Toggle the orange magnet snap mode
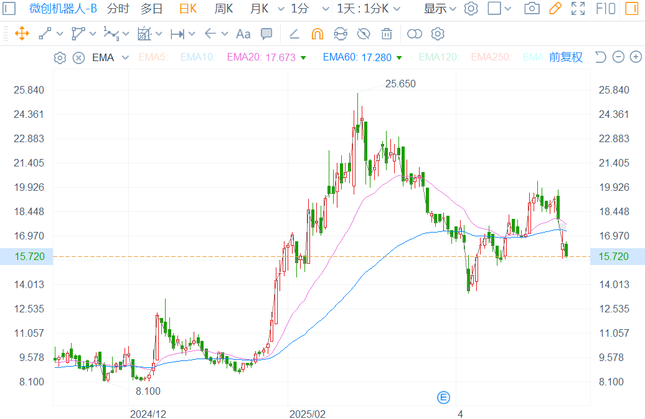 coord(317,34)
